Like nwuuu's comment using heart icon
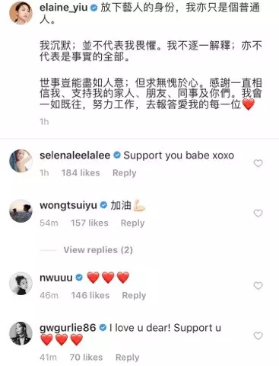279x366 pixels. [x=258, y=286]
